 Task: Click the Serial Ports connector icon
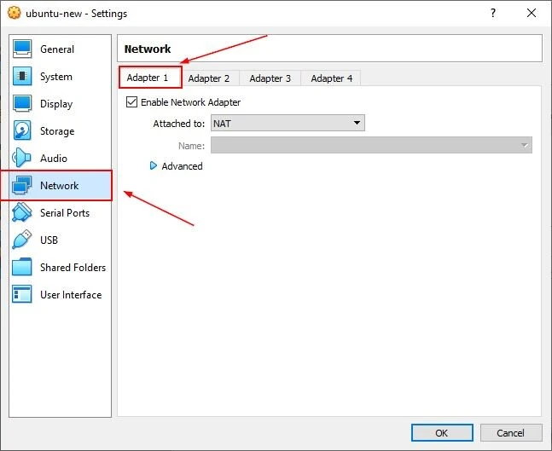[x=23, y=213]
